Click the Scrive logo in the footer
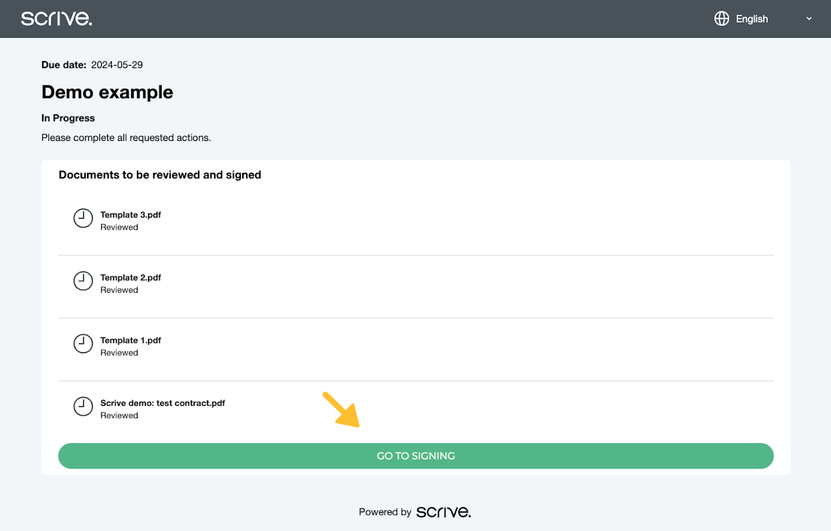 click(x=443, y=512)
